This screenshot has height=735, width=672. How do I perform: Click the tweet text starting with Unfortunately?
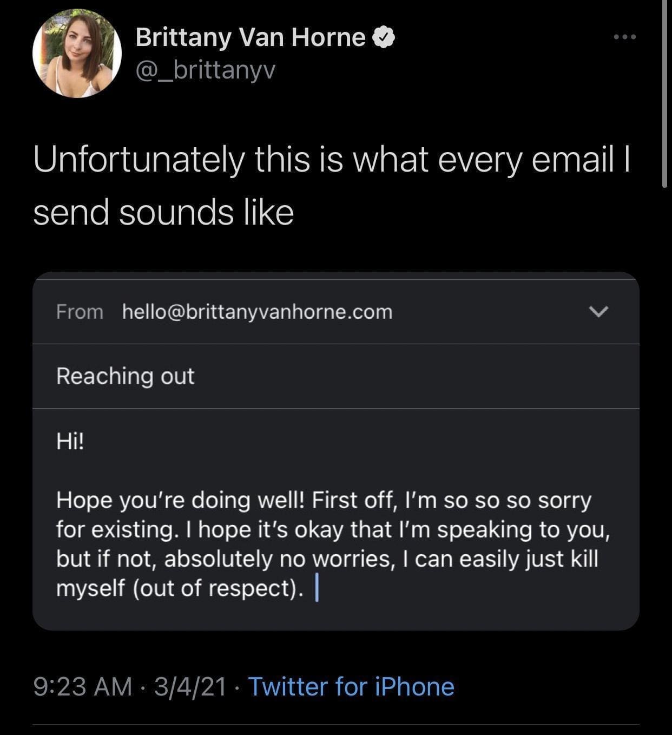[331, 160]
